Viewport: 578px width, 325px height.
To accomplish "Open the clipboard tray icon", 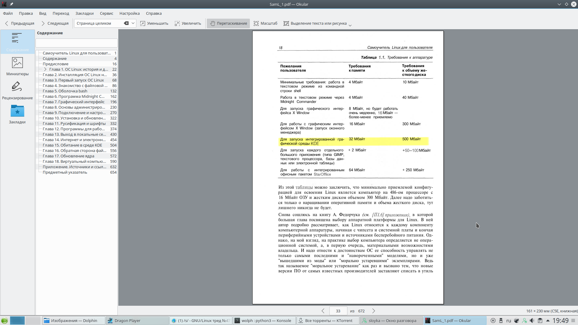I will click(x=540, y=320).
